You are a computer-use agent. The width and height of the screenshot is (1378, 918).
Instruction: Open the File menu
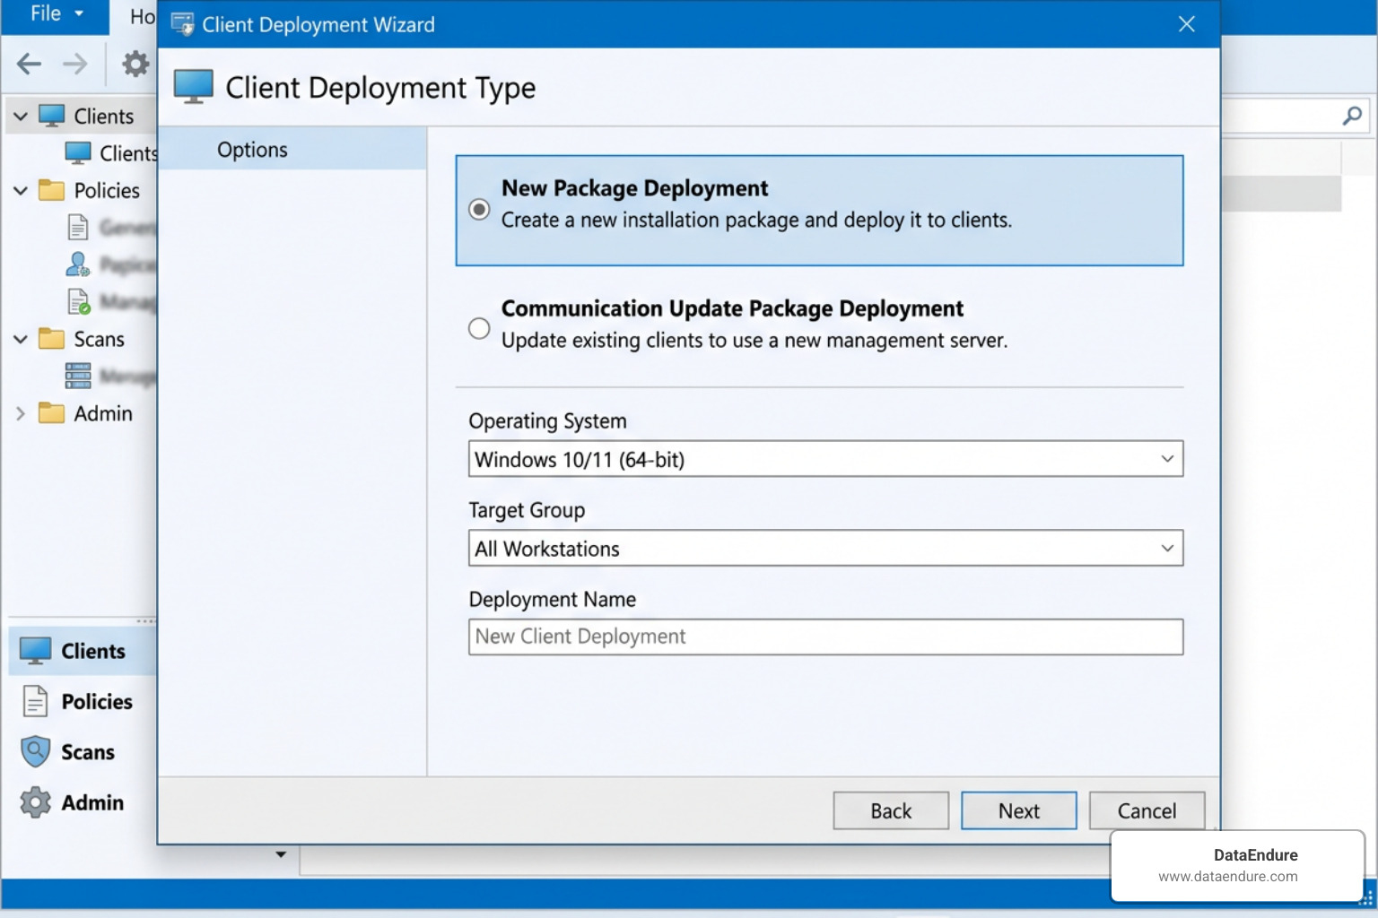56,14
